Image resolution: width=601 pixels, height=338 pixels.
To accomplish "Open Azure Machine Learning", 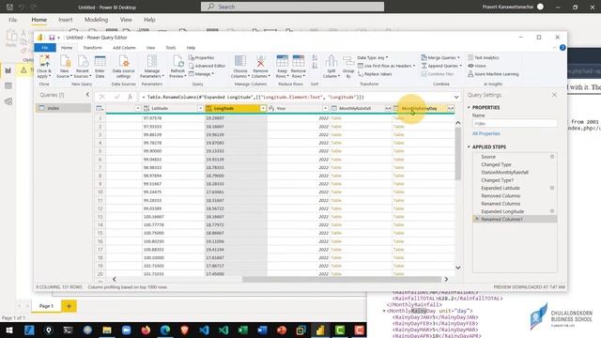I will click(x=493, y=74).
